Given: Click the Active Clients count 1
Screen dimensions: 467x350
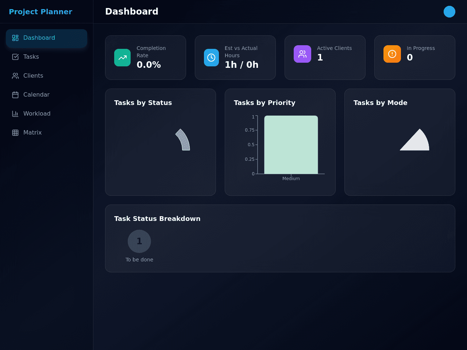Looking at the screenshot, I should [320, 58].
